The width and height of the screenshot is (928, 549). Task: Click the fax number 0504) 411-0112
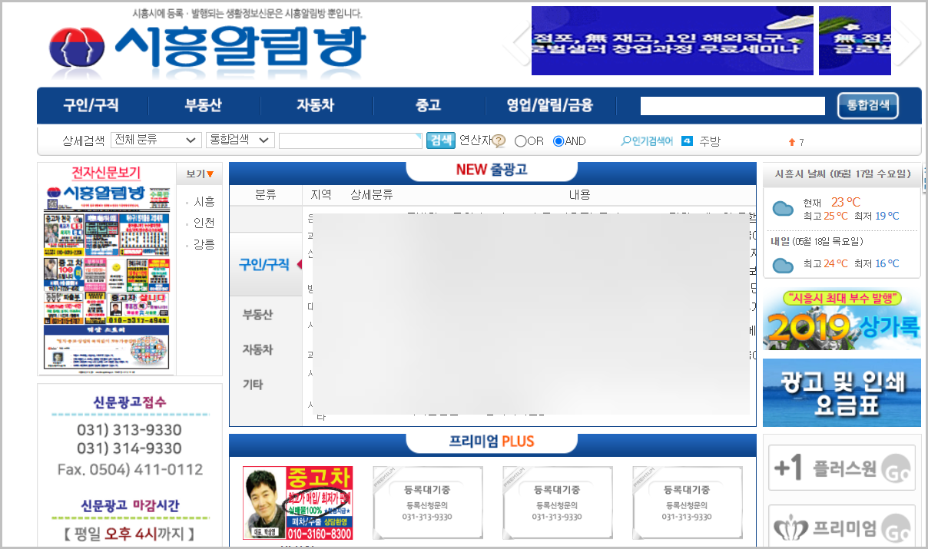coord(130,469)
